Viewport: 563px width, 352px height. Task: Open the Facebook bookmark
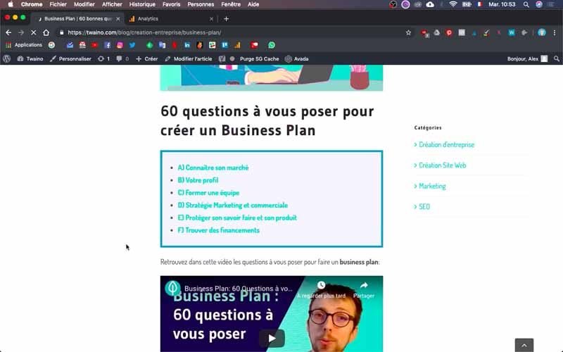tap(108, 45)
